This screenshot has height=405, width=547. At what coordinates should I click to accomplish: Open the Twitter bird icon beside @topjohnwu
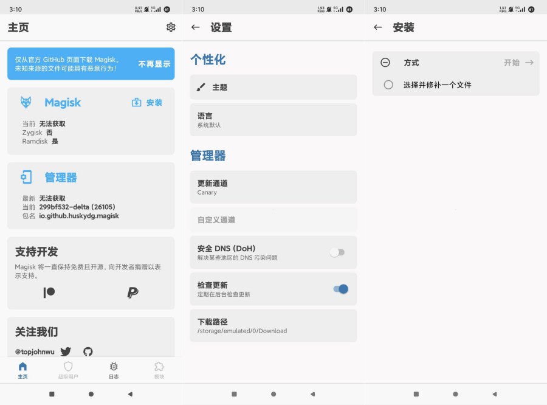tap(66, 351)
